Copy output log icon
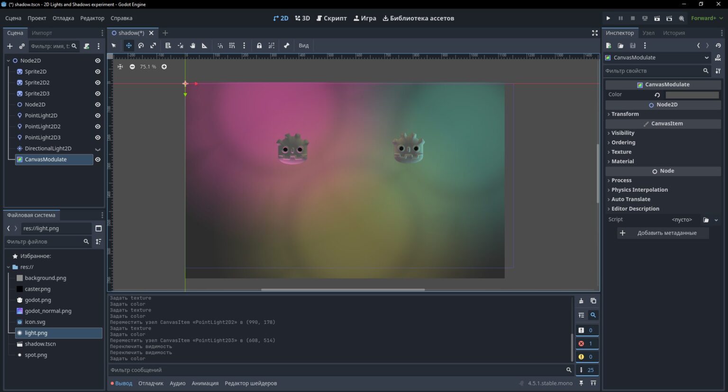The height and width of the screenshot is (392, 728). tap(593, 301)
